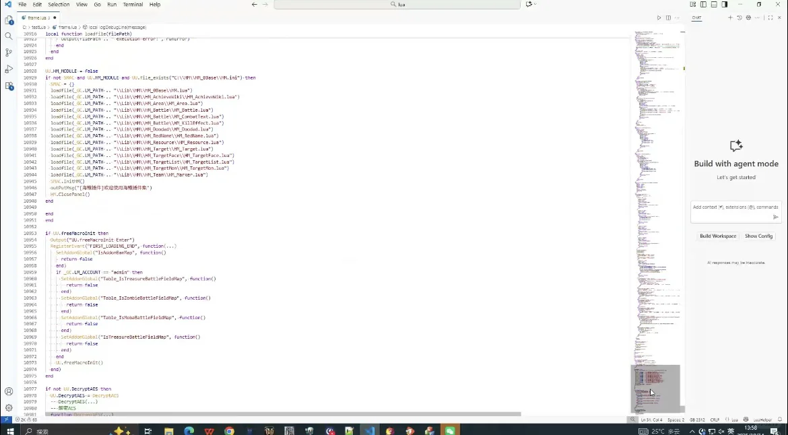Select the frame.lua editor tab
788x435 pixels.
39,18
